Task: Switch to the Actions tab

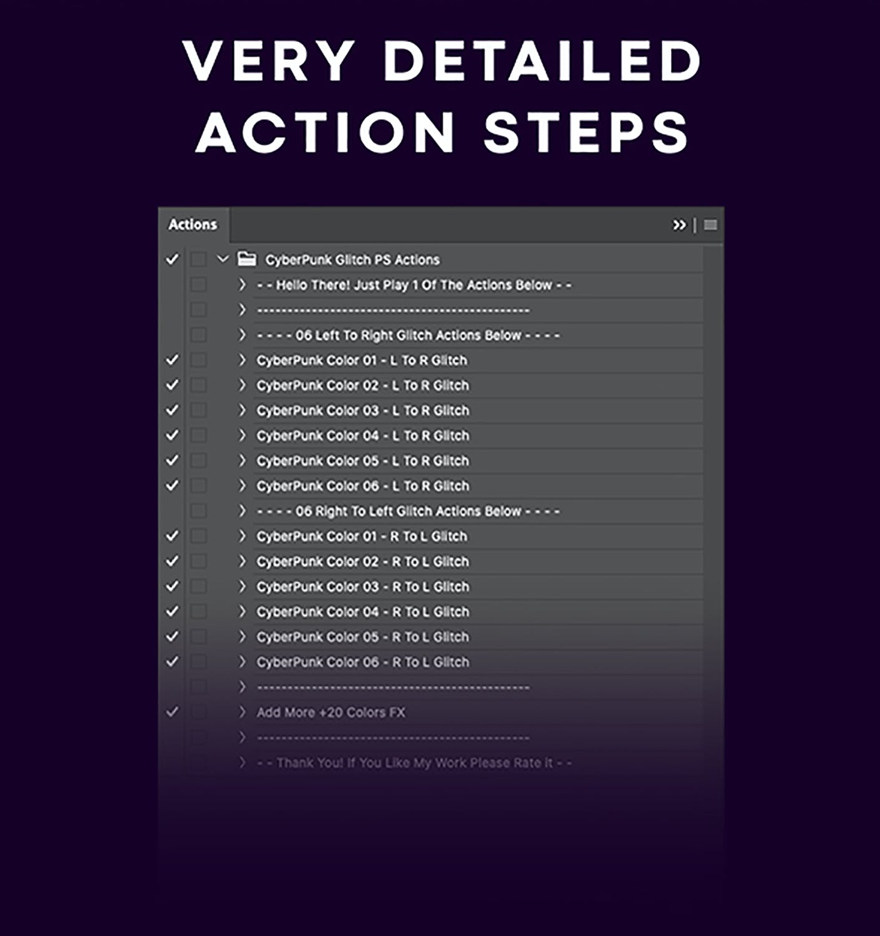Action: coord(193,225)
